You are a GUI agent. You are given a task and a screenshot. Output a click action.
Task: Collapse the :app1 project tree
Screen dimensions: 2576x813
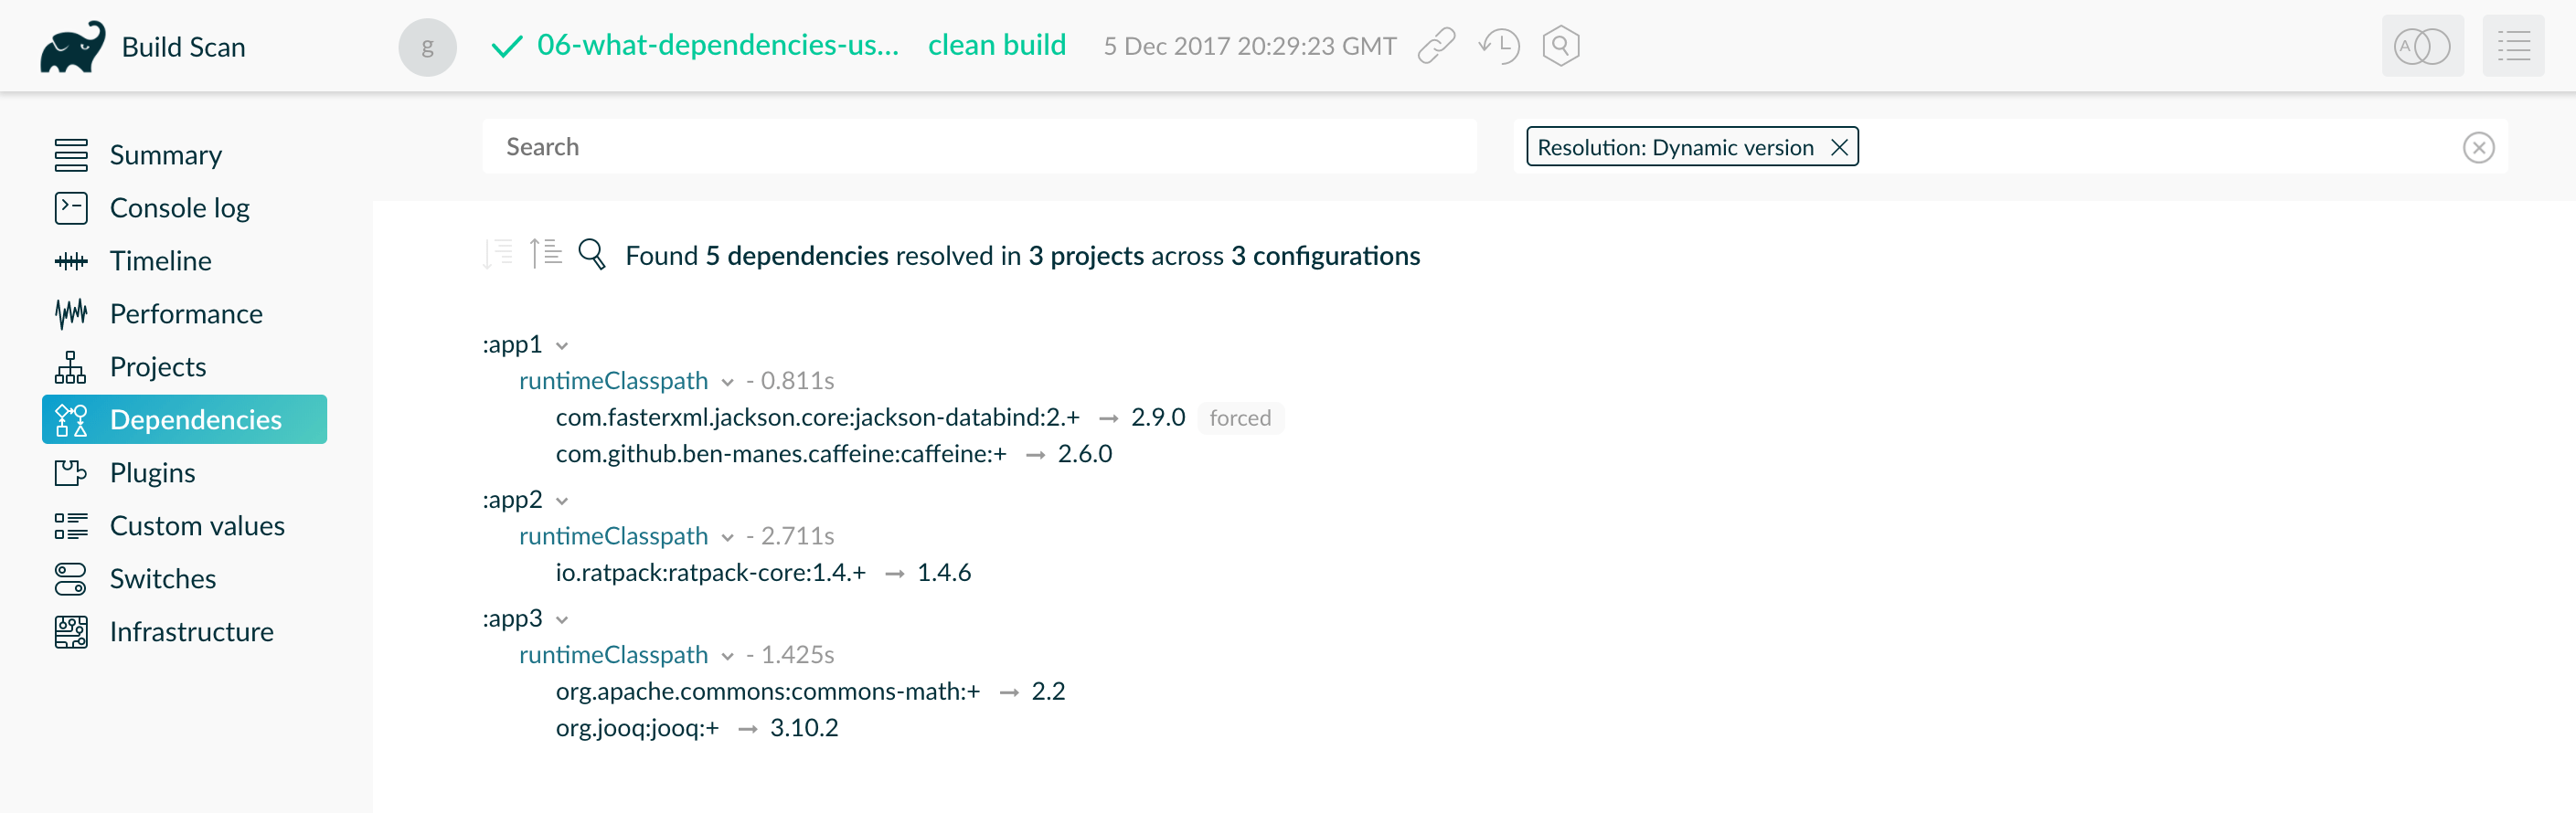click(x=561, y=344)
